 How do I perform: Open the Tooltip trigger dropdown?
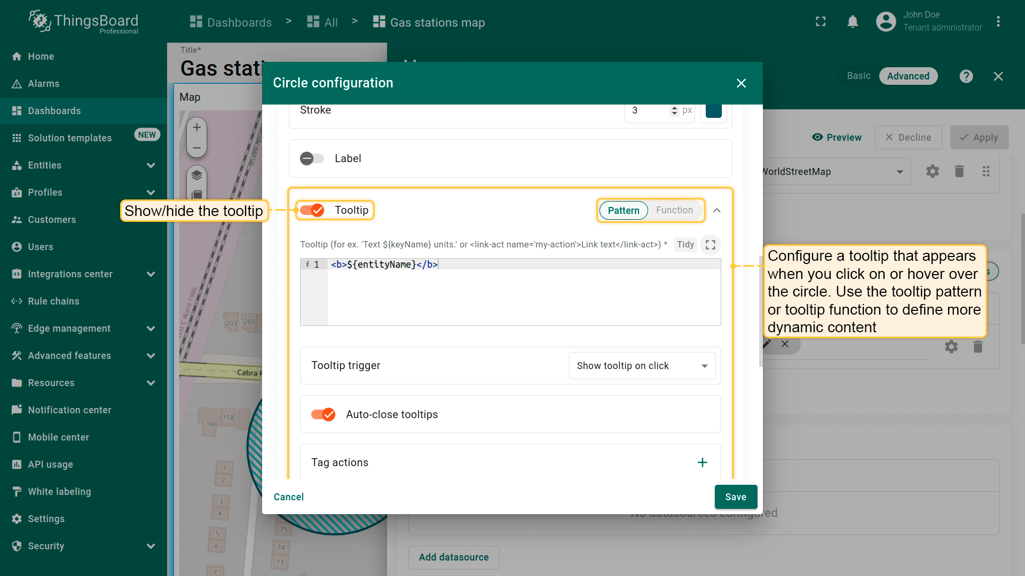click(x=642, y=366)
